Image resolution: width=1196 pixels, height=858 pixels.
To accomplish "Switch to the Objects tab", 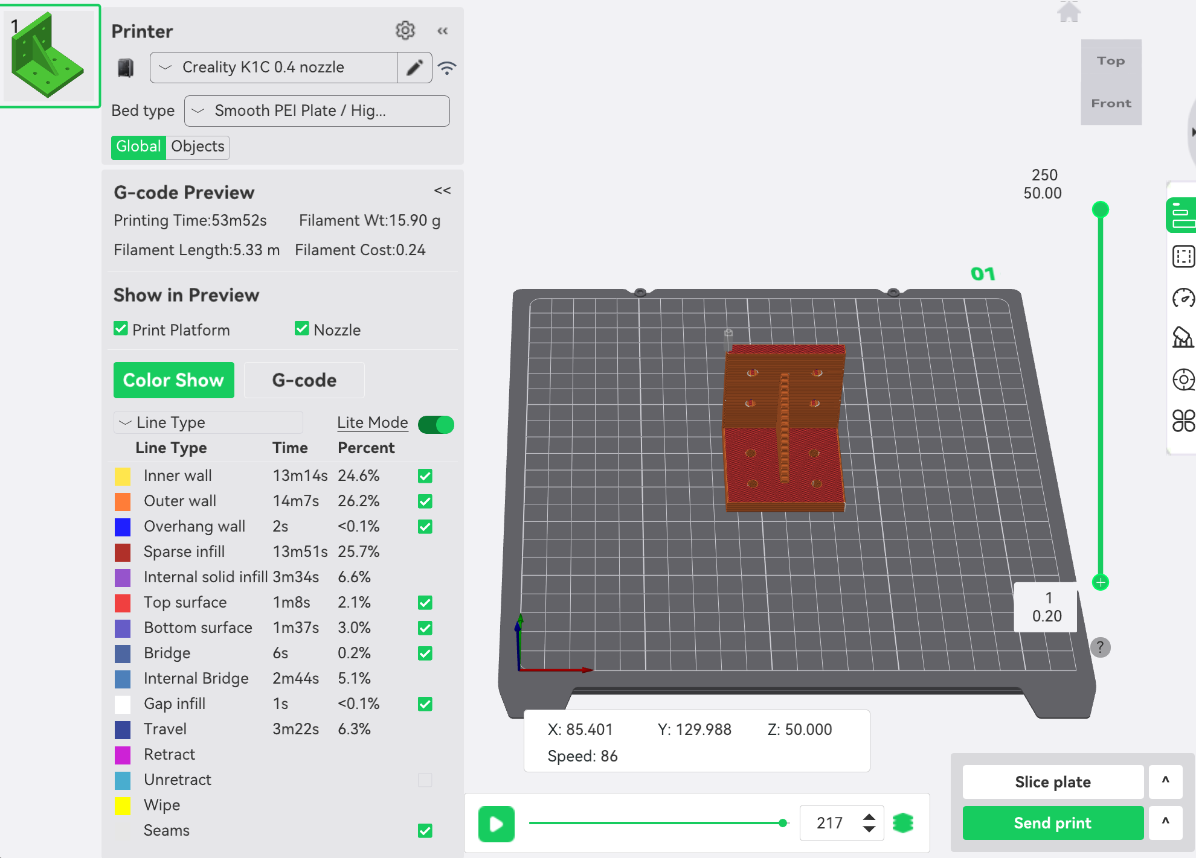I will tap(198, 147).
